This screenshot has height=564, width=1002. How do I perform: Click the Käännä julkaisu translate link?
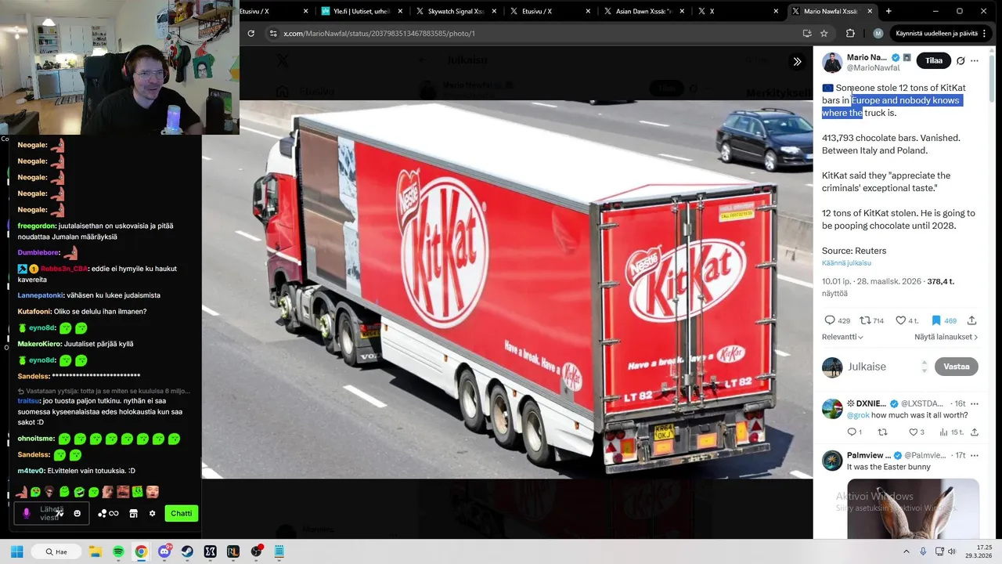(x=846, y=262)
